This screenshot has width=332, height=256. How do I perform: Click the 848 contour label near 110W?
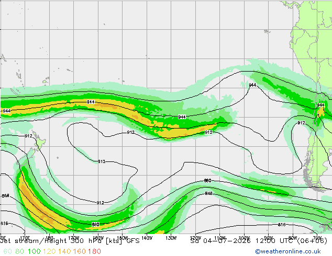(x=208, y=193)
